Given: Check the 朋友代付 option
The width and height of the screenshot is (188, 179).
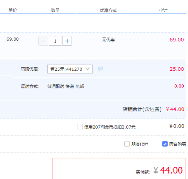Looking at the screenshot, I should coord(127,144).
